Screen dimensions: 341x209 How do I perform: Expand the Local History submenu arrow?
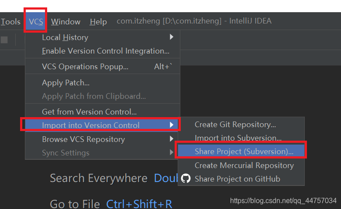pyautogui.click(x=172, y=37)
